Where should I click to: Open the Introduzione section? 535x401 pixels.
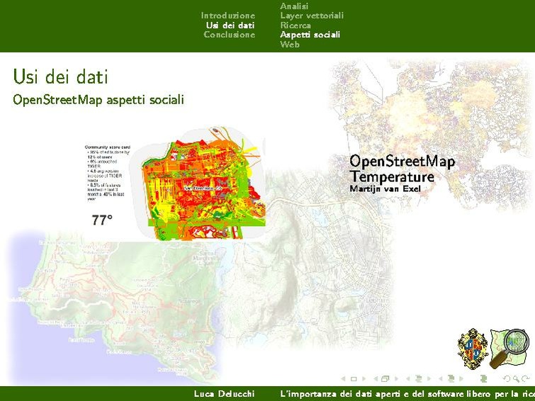(228, 16)
